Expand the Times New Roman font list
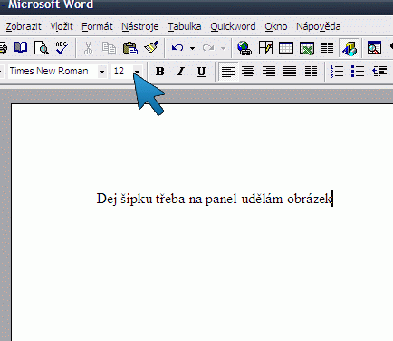 click(x=102, y=72)
